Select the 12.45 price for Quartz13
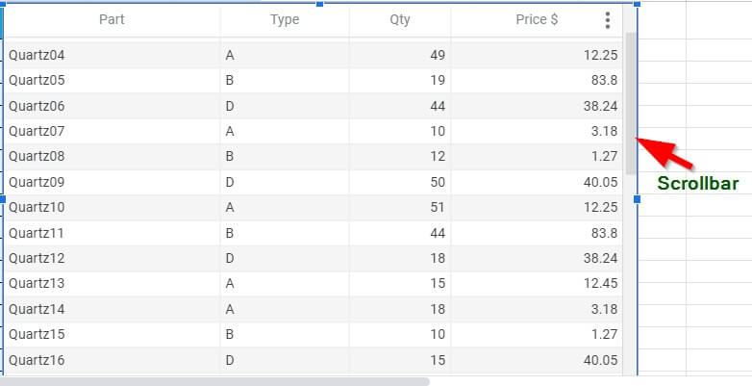Image resolution: width=752 pixels, height=386 pixels. [x=600, y=283]
